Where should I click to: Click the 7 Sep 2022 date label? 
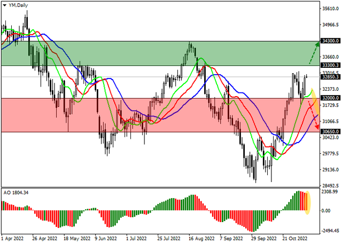(231, 239)
